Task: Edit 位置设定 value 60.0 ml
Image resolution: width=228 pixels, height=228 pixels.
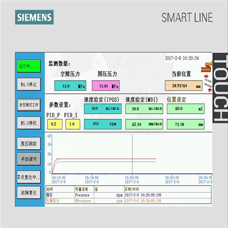Action: [186, 109]
